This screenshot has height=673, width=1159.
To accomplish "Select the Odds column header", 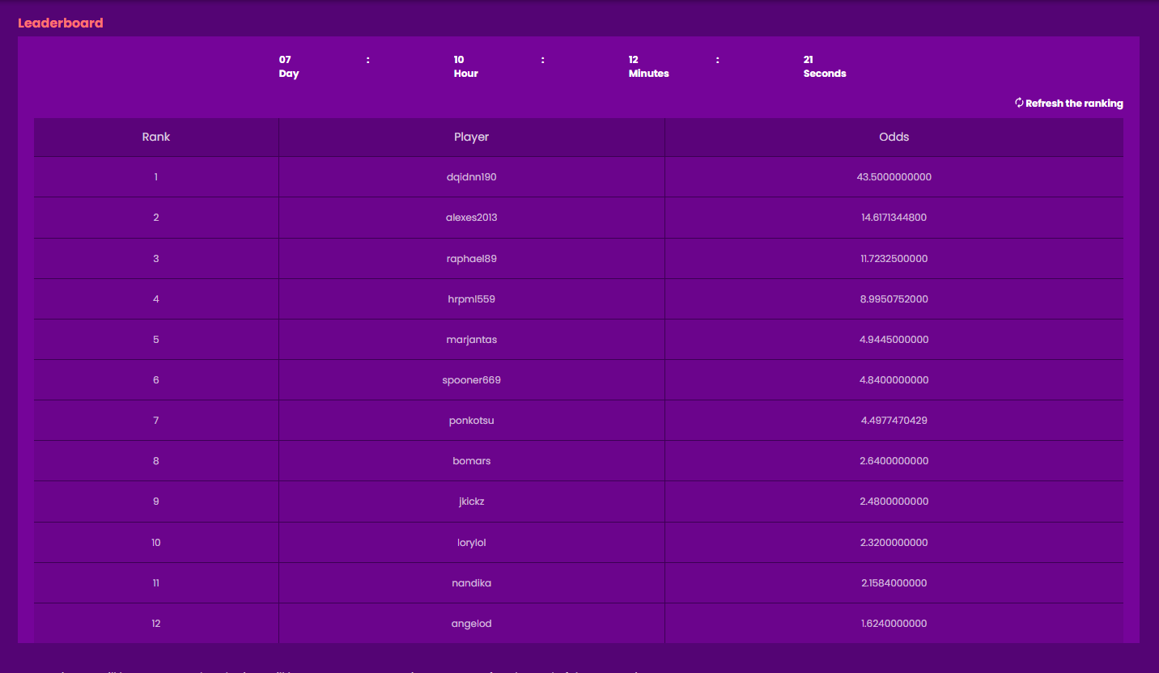I will coord(894,137).
